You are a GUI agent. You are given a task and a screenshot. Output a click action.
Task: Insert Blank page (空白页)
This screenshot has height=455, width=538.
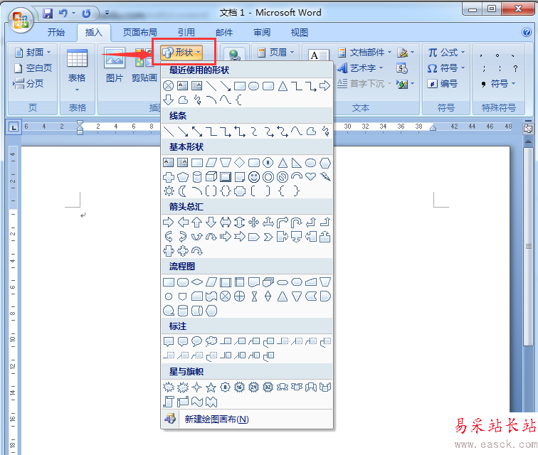pyautogui.click(x=33, y=68)
